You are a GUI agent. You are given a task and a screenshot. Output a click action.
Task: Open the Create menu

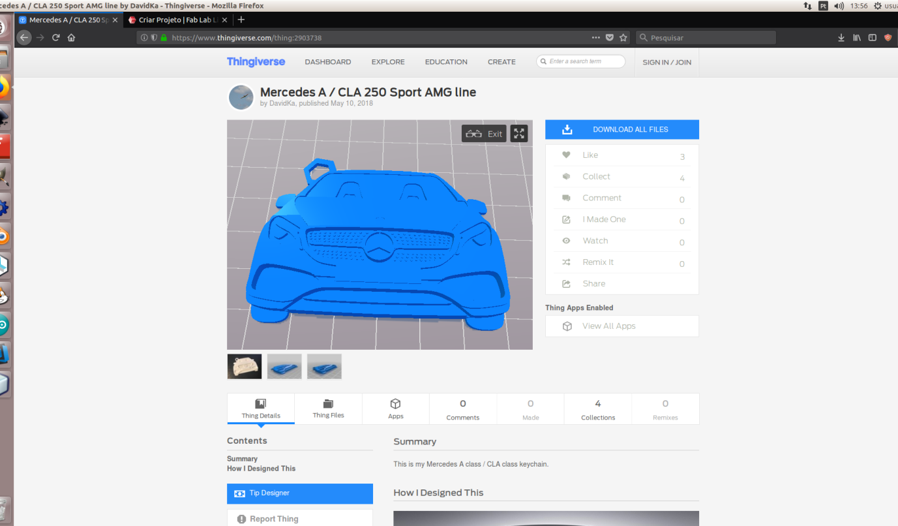(501, 62)
